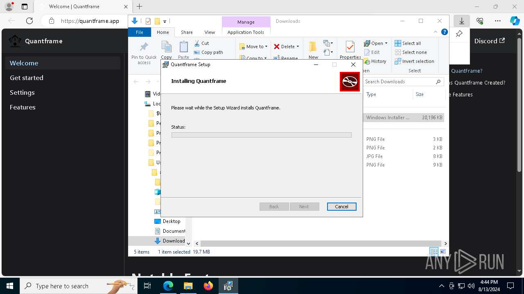Open browser Downloads button

pos(461,21)
